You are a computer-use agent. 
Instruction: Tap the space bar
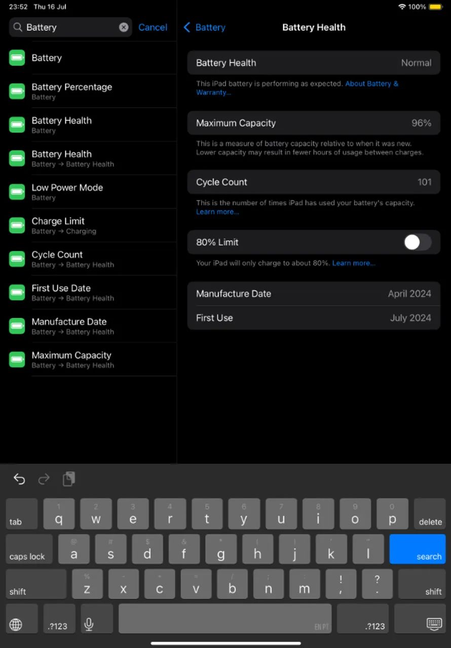point(225,619)
